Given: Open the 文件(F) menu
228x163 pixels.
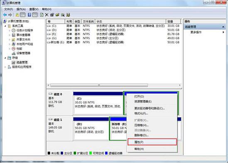Looking at the screenshot, I should 8,9.
